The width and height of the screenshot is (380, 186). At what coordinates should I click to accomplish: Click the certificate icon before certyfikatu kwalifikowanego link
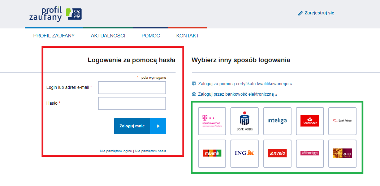(194, 84)
